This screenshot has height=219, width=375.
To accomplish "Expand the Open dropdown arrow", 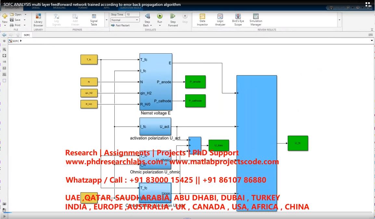I will coord(26,14).
